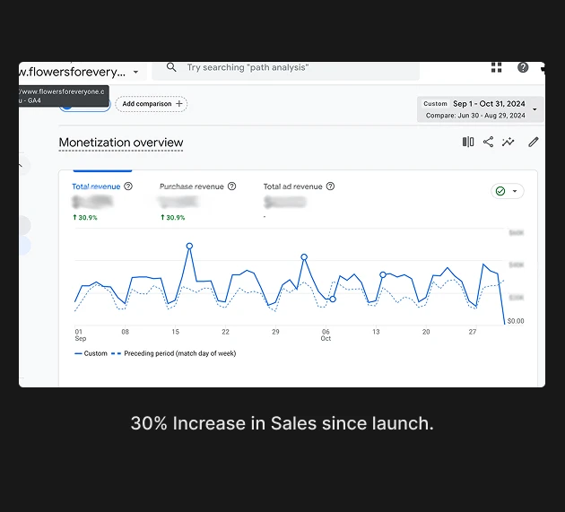Select the Total revenue metric tab

pyautogui.click(x=96, y=187)
